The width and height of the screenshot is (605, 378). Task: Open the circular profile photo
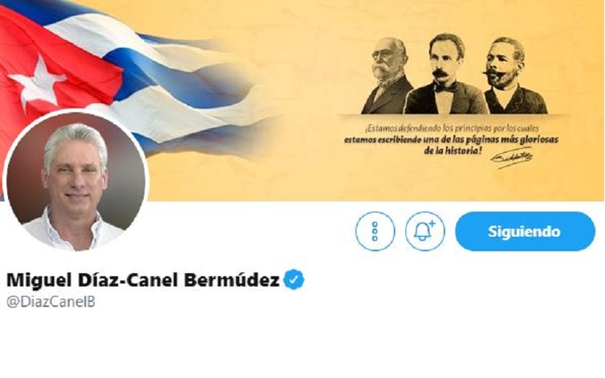[x=76, y=181]
